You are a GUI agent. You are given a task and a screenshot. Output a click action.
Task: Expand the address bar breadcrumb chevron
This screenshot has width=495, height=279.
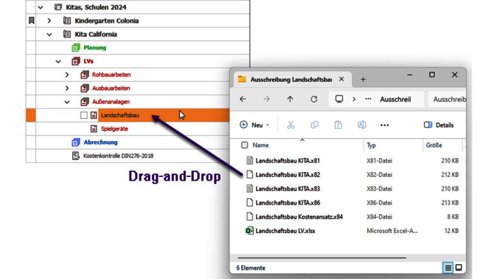[x=354, y=99]
